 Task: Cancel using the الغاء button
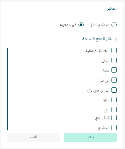(33, 137)
